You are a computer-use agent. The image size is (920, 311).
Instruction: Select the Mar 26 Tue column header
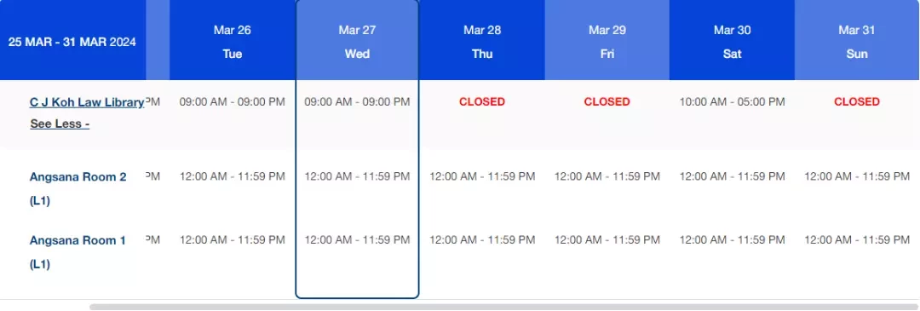coord(233,40)
